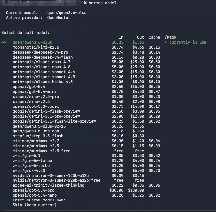
Task: Choose nvidia/nemotron-3-super-120b-a12b:free model
Action: 57,180
